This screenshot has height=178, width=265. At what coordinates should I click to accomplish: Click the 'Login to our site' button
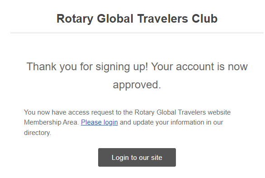click(x=137, y=157)
